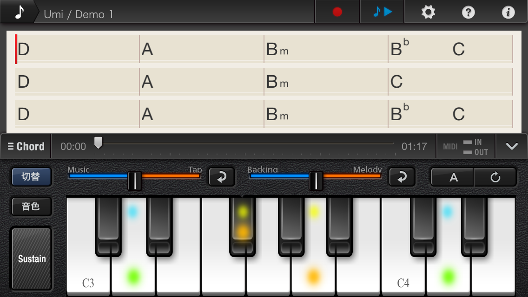Image resolution: width=528 pixels, height=297 pixels.
Task: Reset the Music/Tap balance slider
Action: (x=221, y=177)
